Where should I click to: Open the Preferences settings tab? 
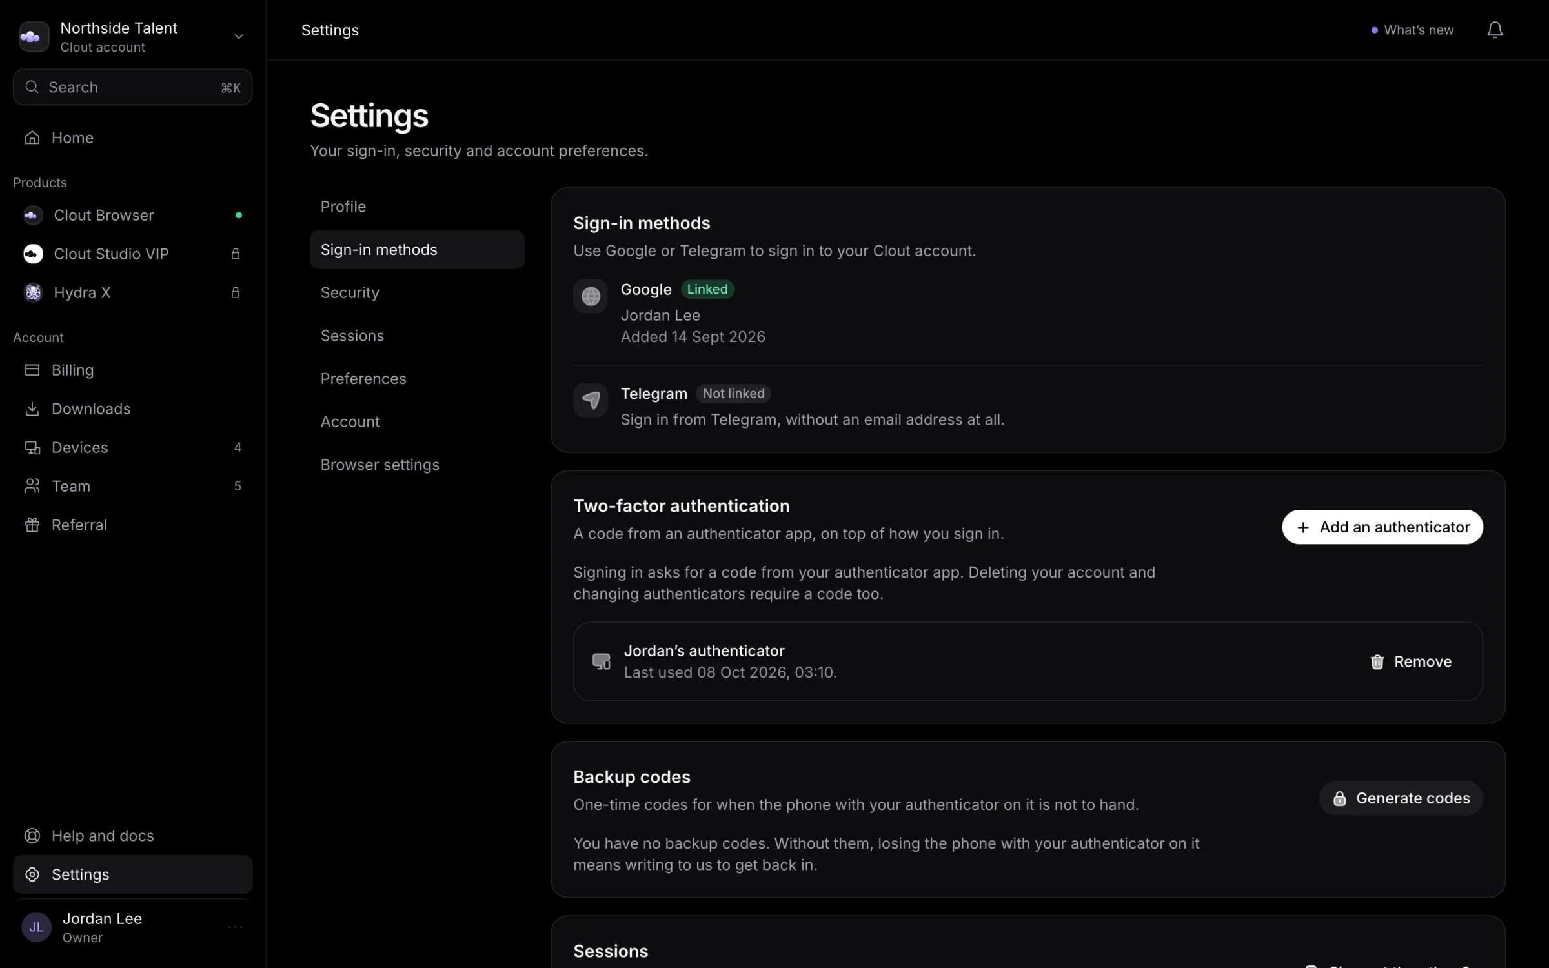(417, 379)
